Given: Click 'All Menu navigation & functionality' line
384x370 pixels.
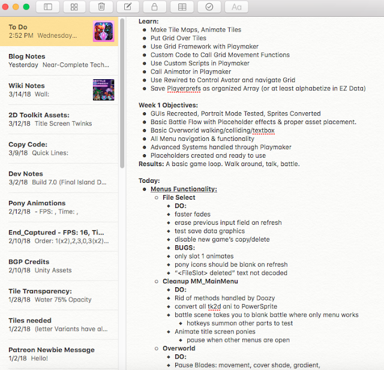Looking at the screenshot, I should [x=203, y=139].
